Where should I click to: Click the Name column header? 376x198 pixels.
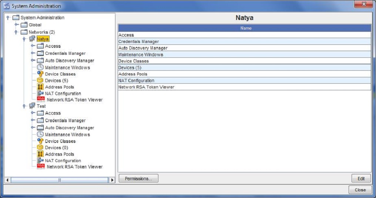(245, 28)
